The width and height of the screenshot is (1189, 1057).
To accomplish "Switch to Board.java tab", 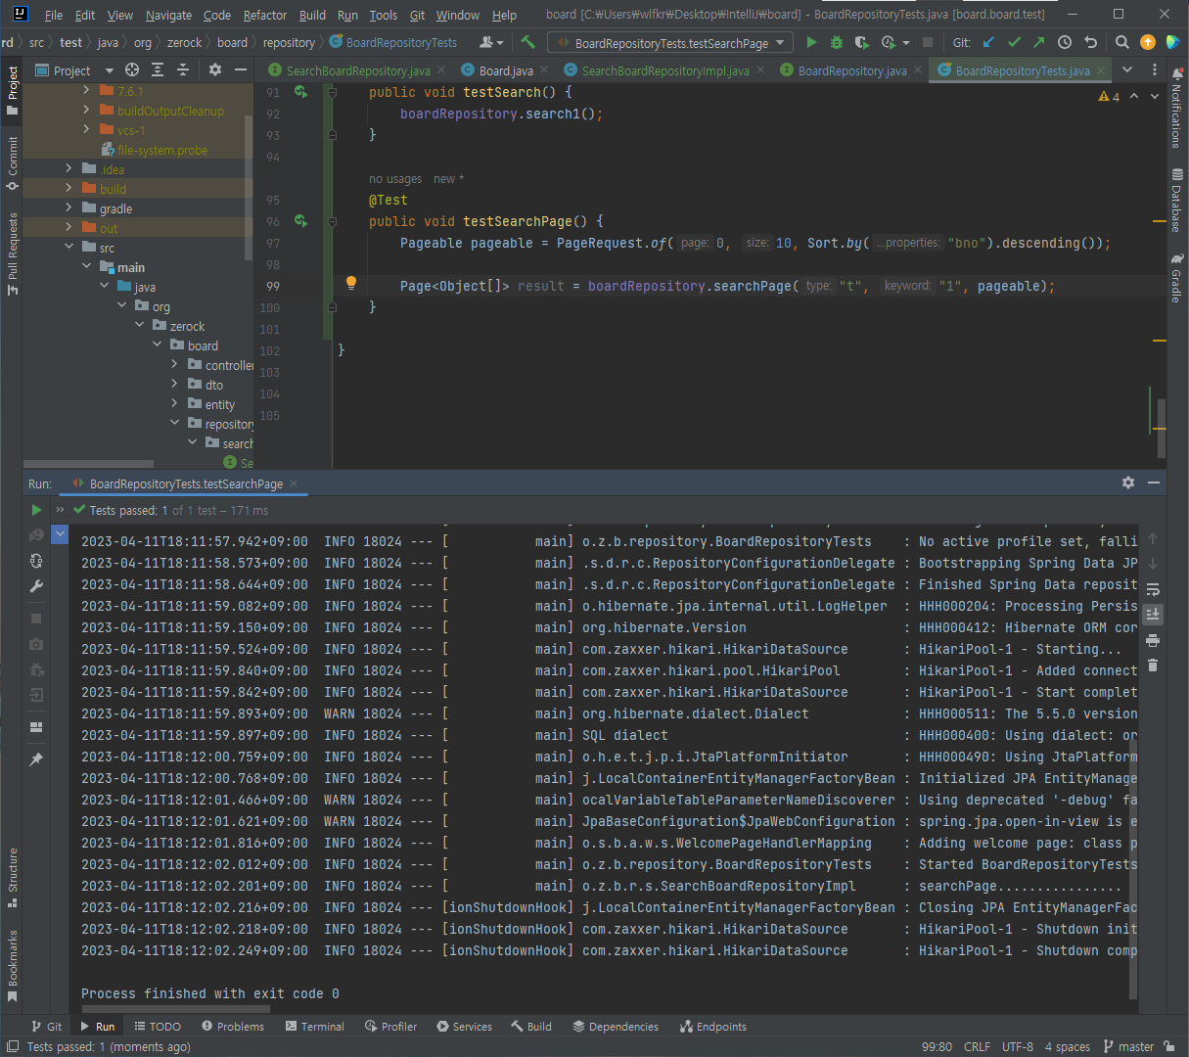I will click(505, 70).
